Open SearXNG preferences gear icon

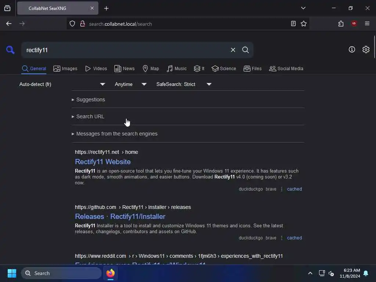click(366, 50)
